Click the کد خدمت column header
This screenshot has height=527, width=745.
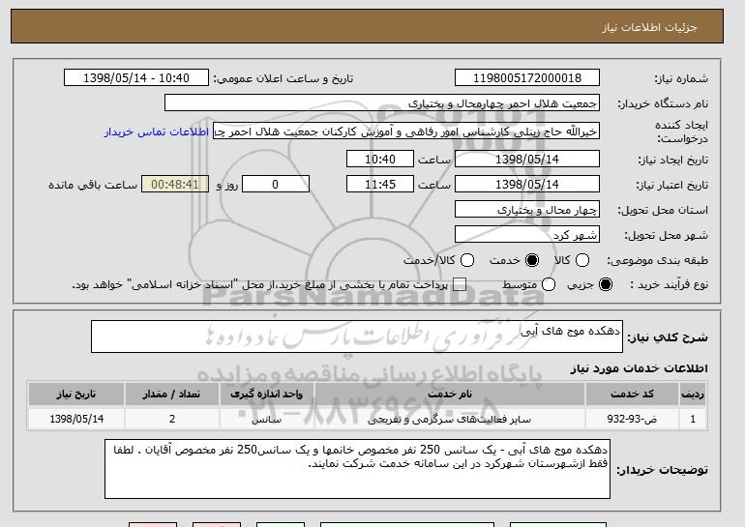[x=632, y=395]
